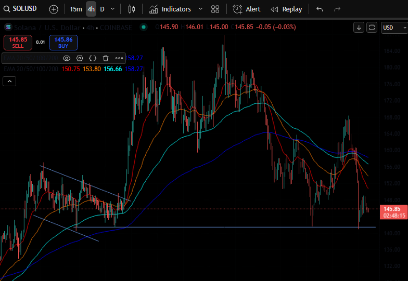Undo the last chart action

320,9
